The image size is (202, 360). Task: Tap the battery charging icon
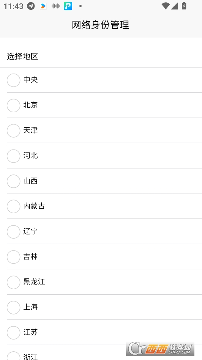184,6
